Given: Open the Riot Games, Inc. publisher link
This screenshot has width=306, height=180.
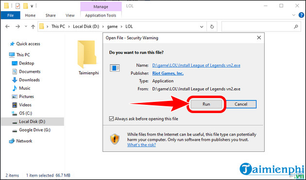Looking at the screenshot, I should [x=168, y=73].
